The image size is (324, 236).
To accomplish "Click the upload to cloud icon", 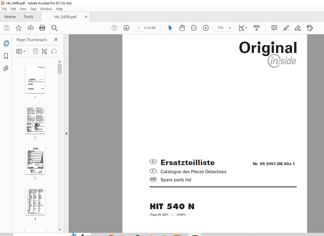I will 30,28.
